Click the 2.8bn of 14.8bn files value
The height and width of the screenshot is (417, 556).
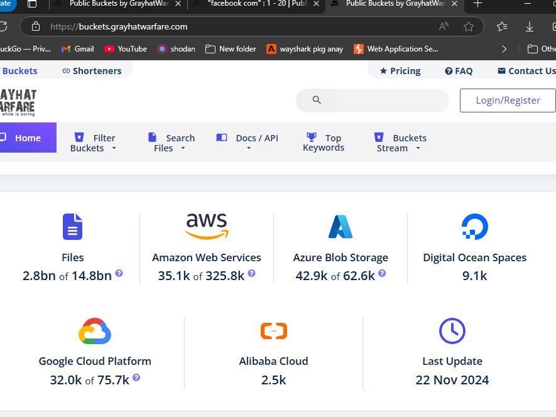click(x=67, y=276)
